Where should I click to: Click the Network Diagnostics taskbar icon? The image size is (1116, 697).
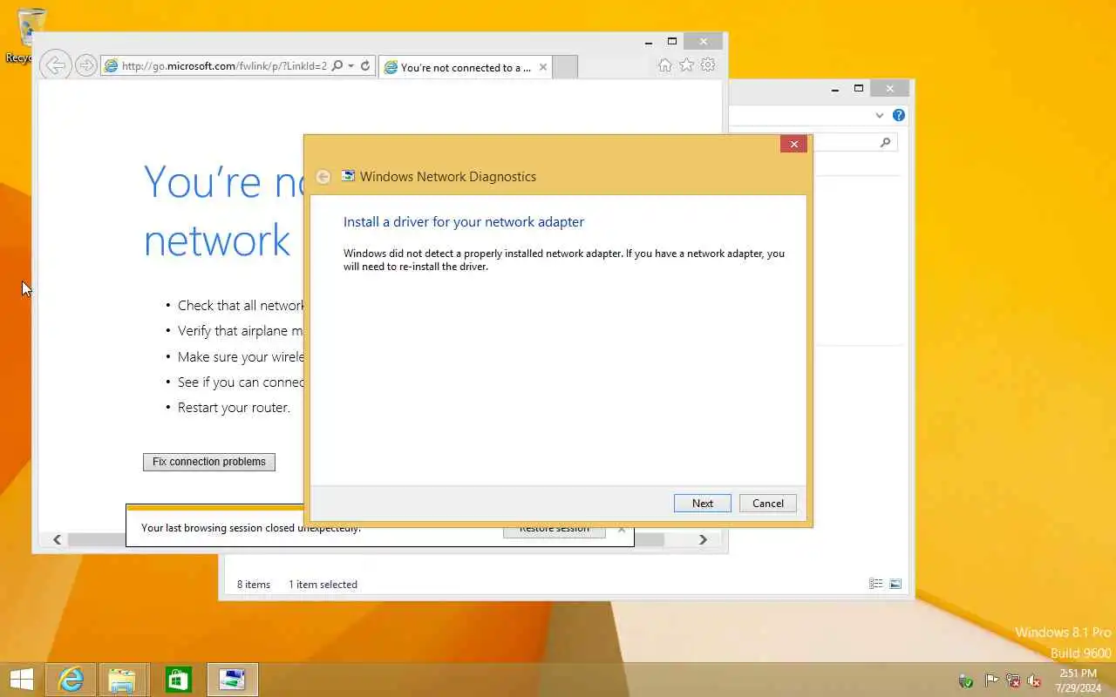232,680
